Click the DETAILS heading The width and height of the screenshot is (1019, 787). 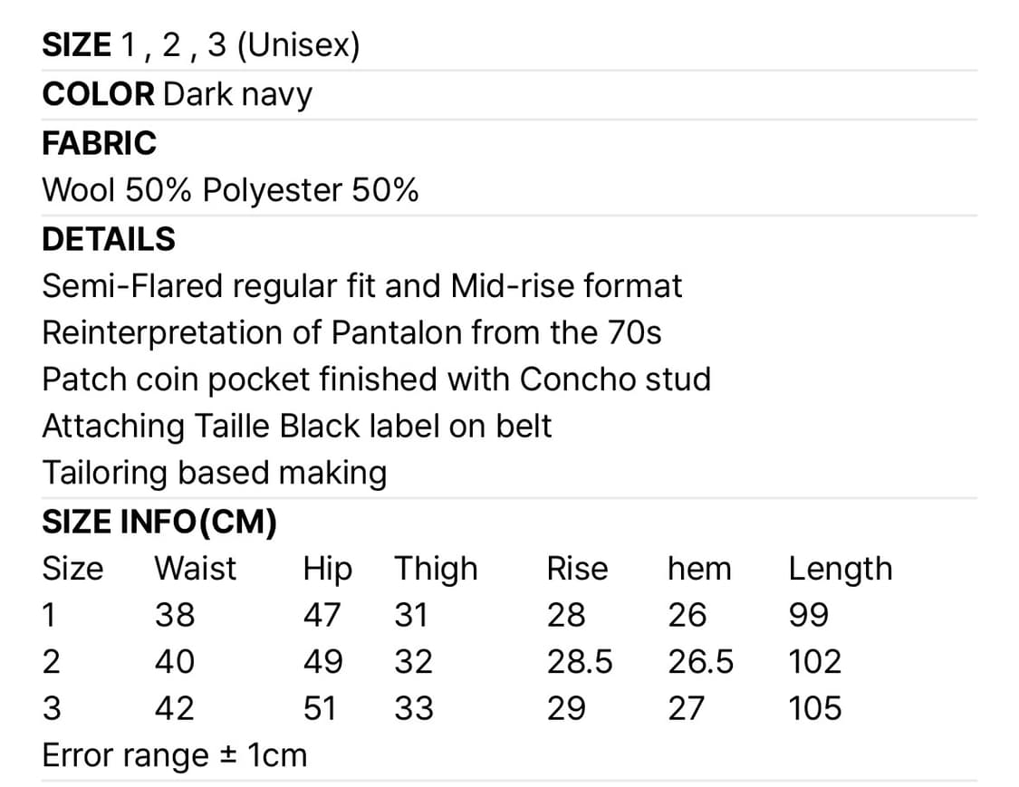coord(109,239)
